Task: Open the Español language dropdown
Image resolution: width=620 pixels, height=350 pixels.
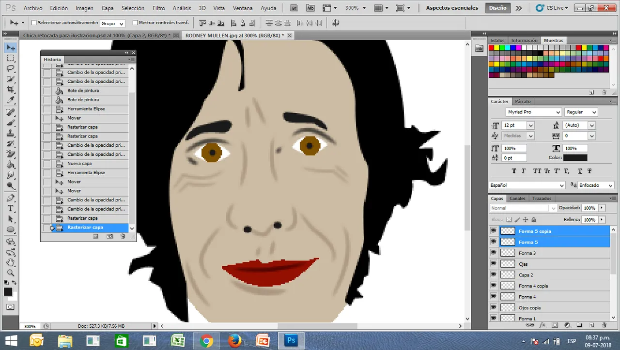Action: [x=527, y=185]
